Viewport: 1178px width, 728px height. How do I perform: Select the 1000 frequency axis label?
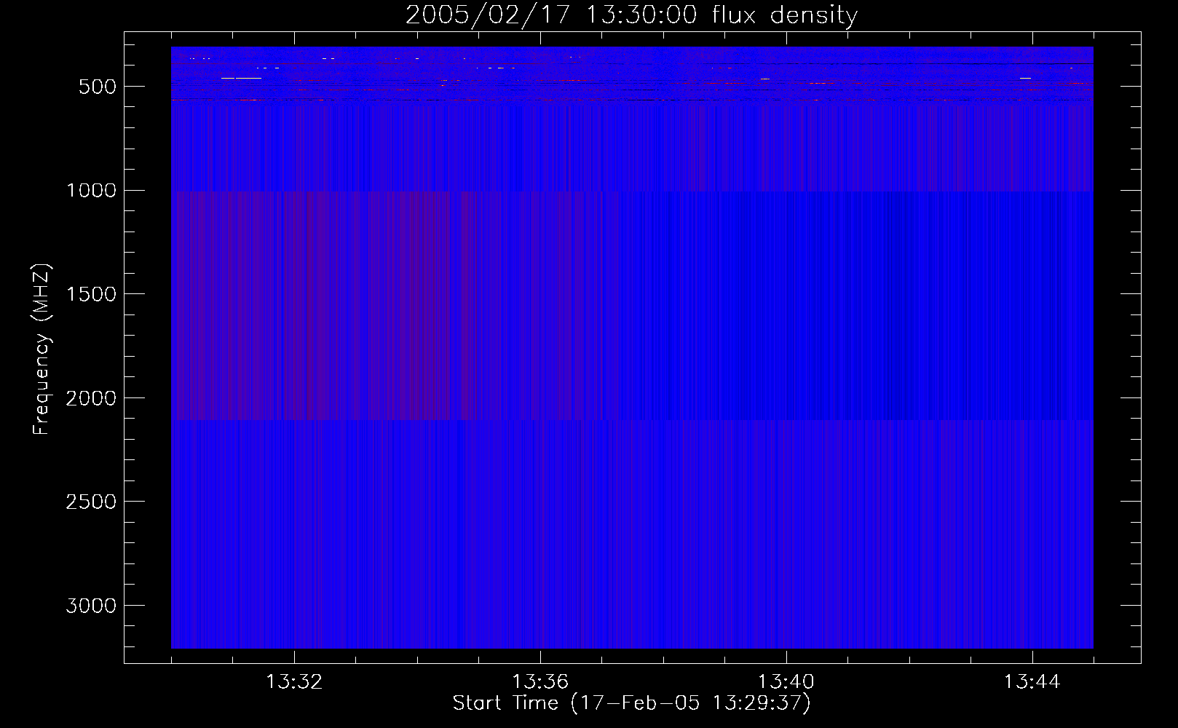tap(91, 191)
